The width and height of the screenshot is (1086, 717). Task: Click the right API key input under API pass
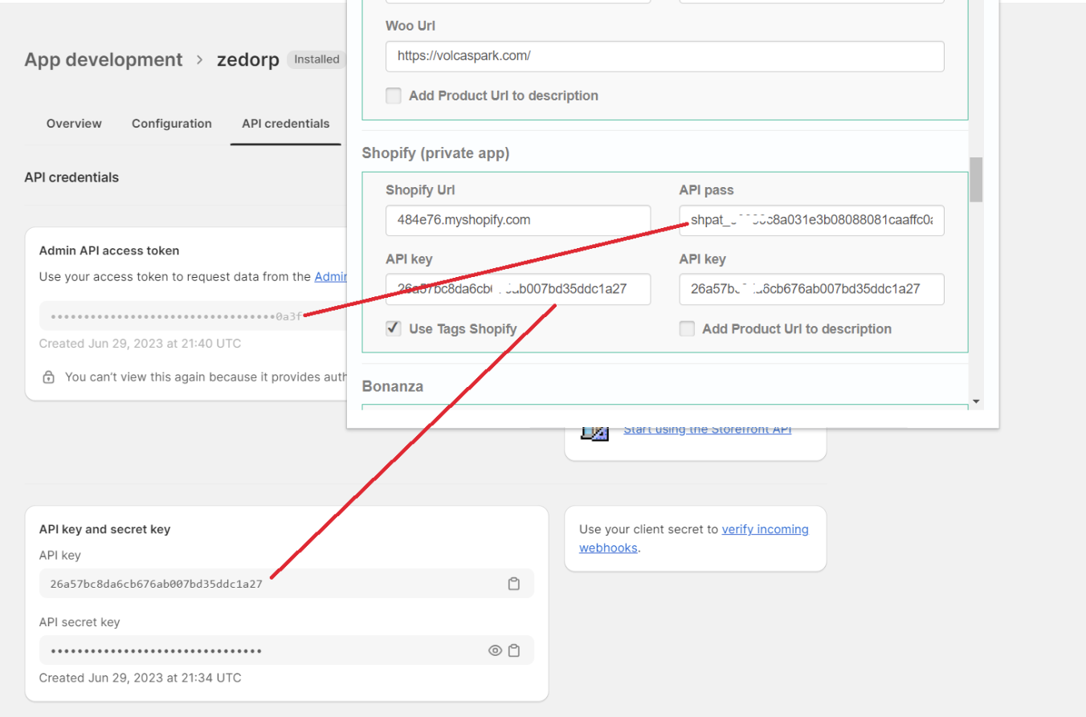pyautogui.click(x=811, y=289)
